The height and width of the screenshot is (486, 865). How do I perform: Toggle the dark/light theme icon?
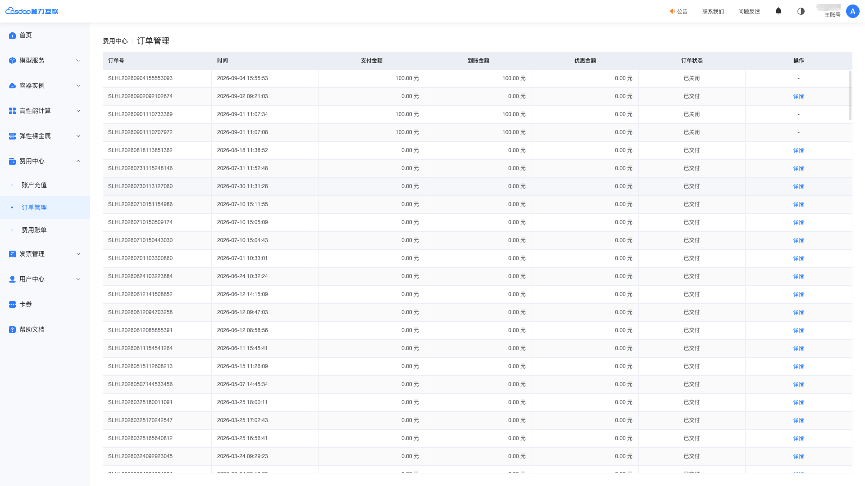coord(801,11)
